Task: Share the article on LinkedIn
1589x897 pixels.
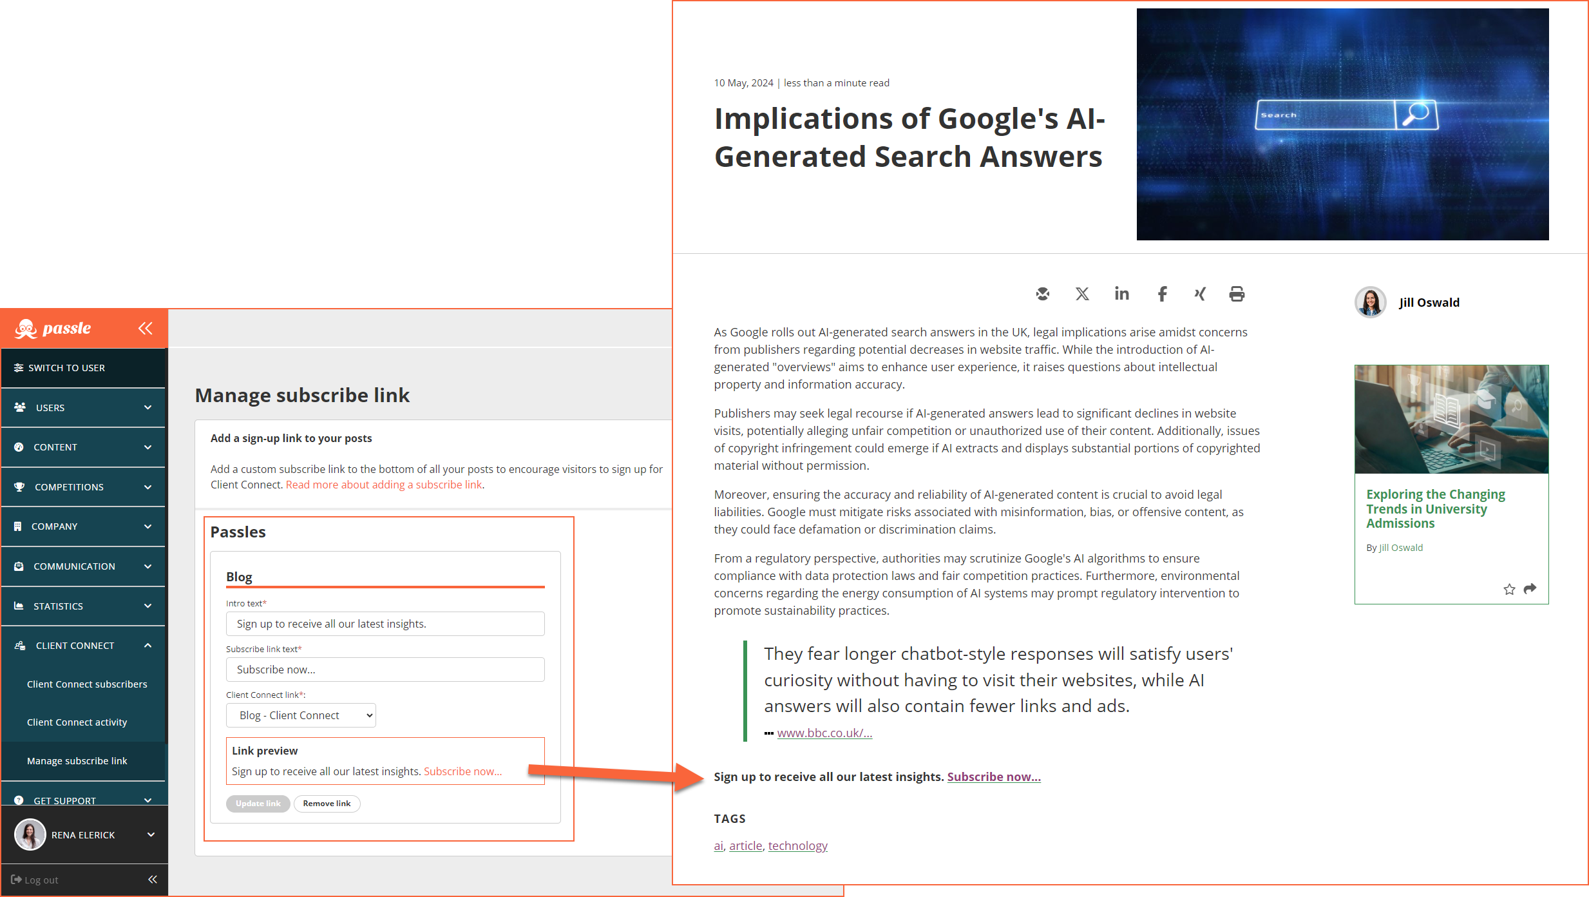Action: click(x=1122, y=294)
